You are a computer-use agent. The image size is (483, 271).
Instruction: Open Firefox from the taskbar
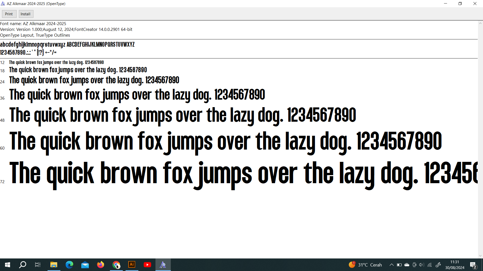100,265
